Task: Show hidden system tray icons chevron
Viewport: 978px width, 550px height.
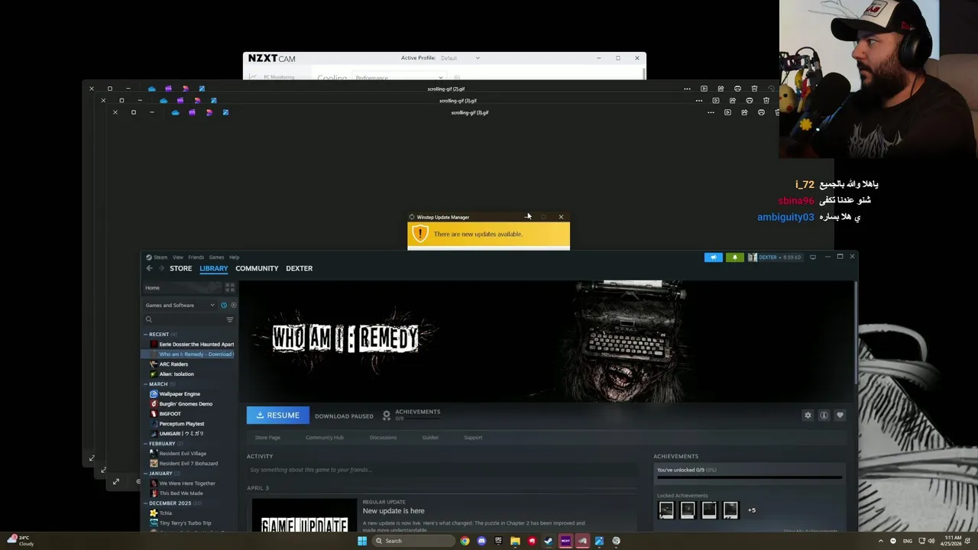Action: pos(880,541)
